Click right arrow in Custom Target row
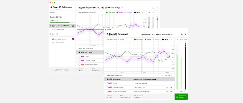This screenshot has height=103, width=243. click(171, 87)
